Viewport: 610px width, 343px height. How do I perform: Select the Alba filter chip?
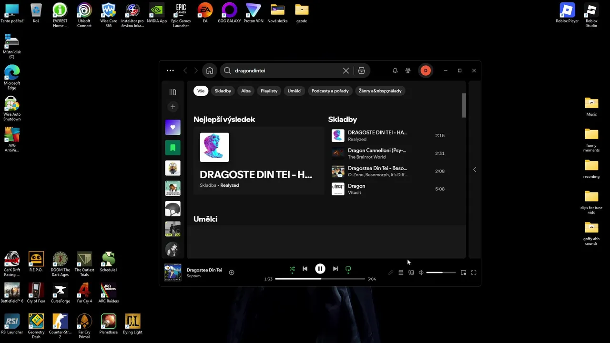(x=246, y=91)
